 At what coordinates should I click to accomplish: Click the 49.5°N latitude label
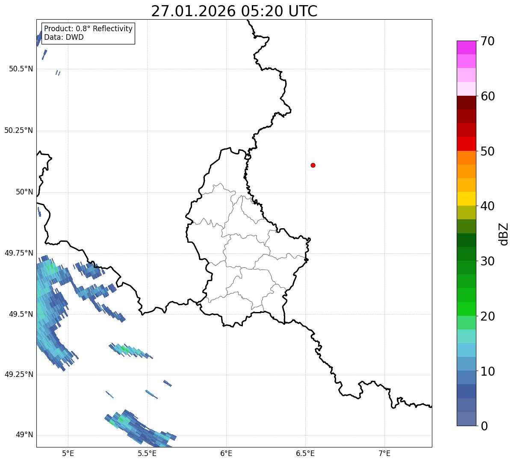click(x=21, y=314)
